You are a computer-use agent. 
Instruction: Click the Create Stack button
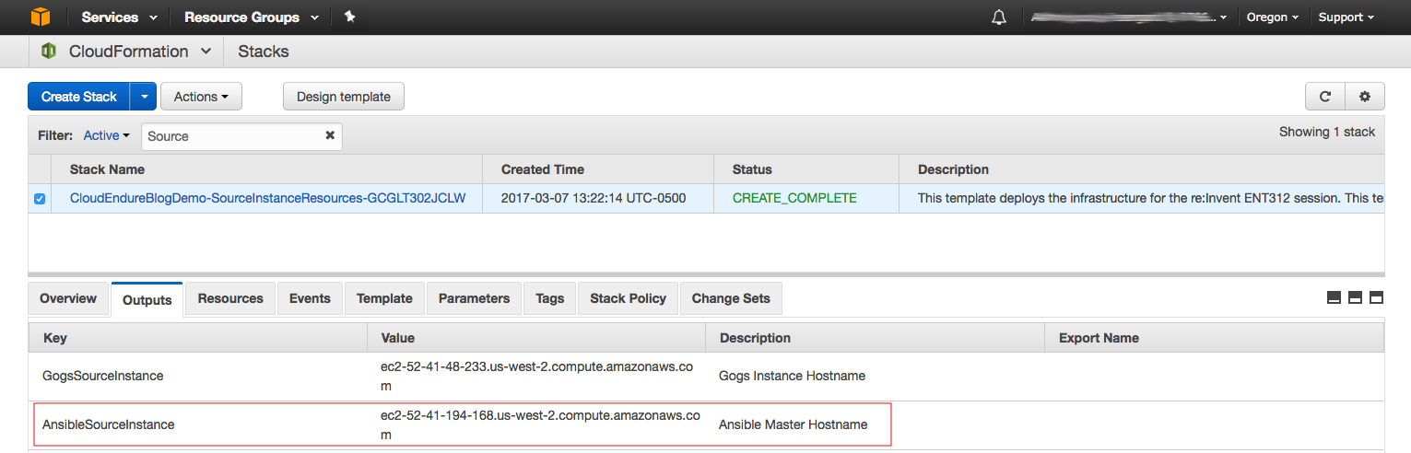(x=79, y=97)
